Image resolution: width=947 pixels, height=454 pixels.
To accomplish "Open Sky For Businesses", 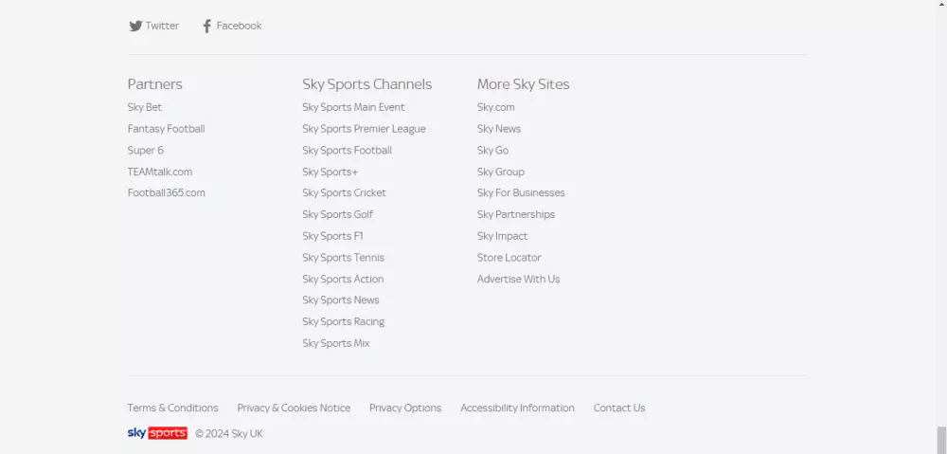I will (521, 192).
